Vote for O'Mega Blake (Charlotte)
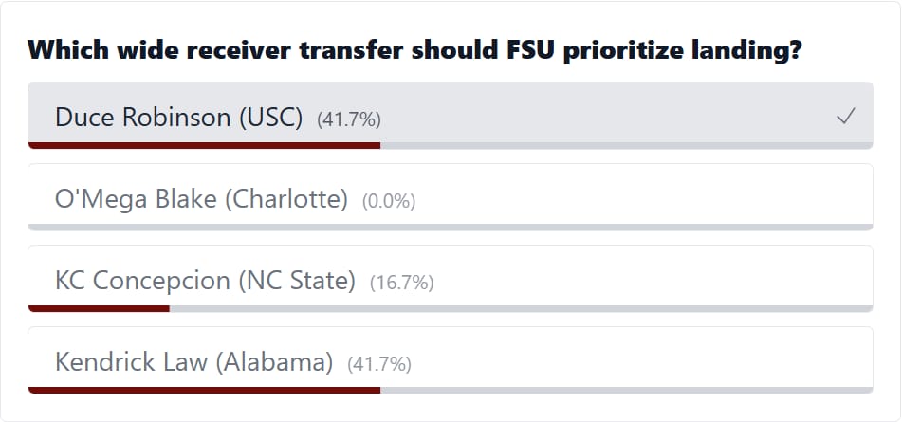 (x=201, y=199)
